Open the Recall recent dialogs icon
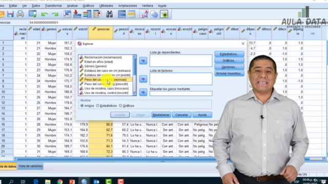Viewport: 328px width, 184px height. coord(32,14)
